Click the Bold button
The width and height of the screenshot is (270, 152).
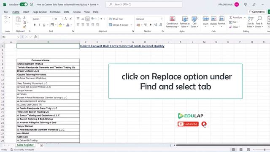pyautogui.click(x=35, y=25)
